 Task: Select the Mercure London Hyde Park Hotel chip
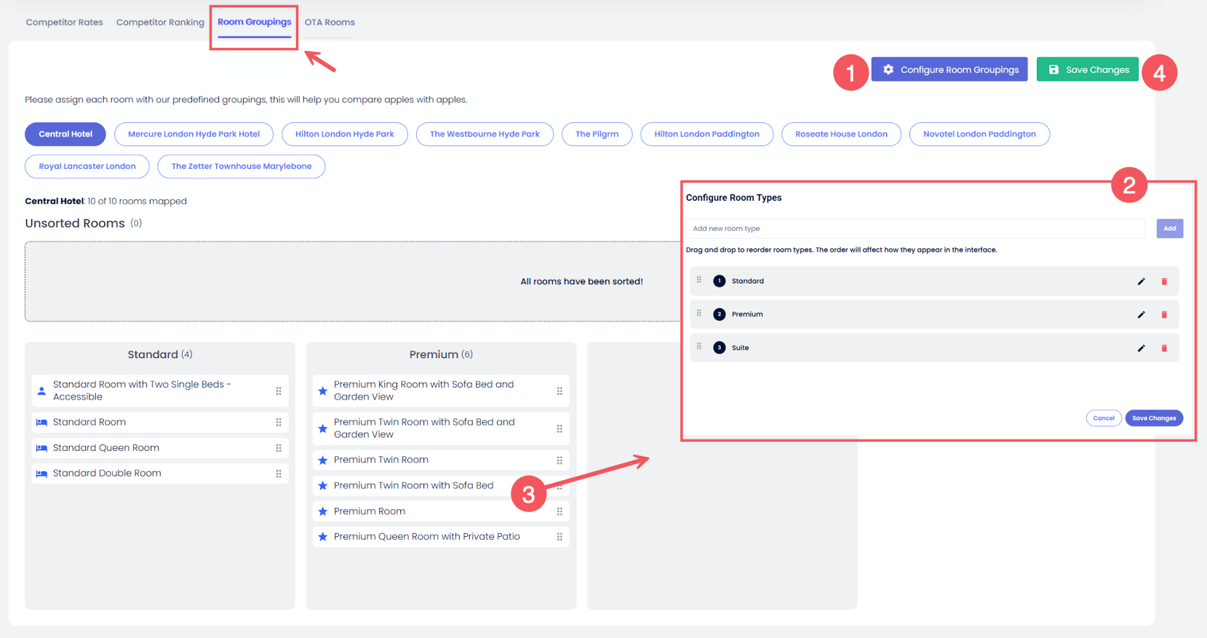[x=194, y=135]
